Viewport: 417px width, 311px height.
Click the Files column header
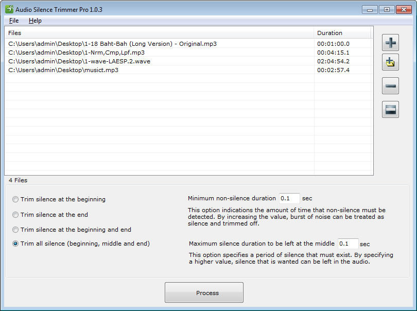coord(159,33)
